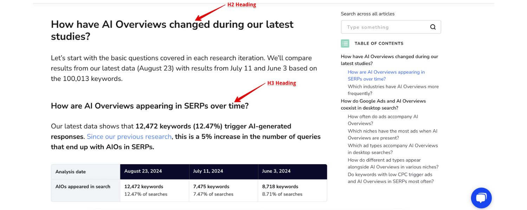527x210 pixels.
Task: Click the green Table of Contents list icon
Action: 345,43
